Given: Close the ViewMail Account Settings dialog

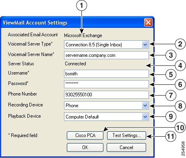Looking at the screenshot, I should pyautogui.click(x=148, y=23).
